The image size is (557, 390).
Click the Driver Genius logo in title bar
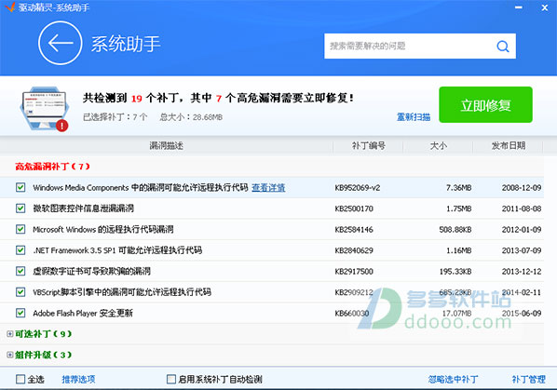10,7
